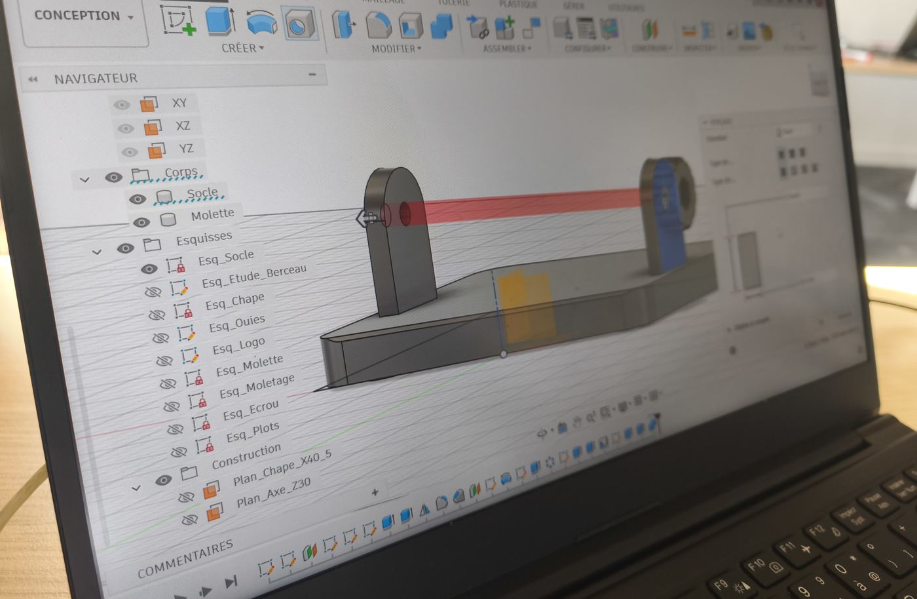This screenshot has width=917, height=599.
Task: Click the Socle body icon
Action: pos(164,197)
